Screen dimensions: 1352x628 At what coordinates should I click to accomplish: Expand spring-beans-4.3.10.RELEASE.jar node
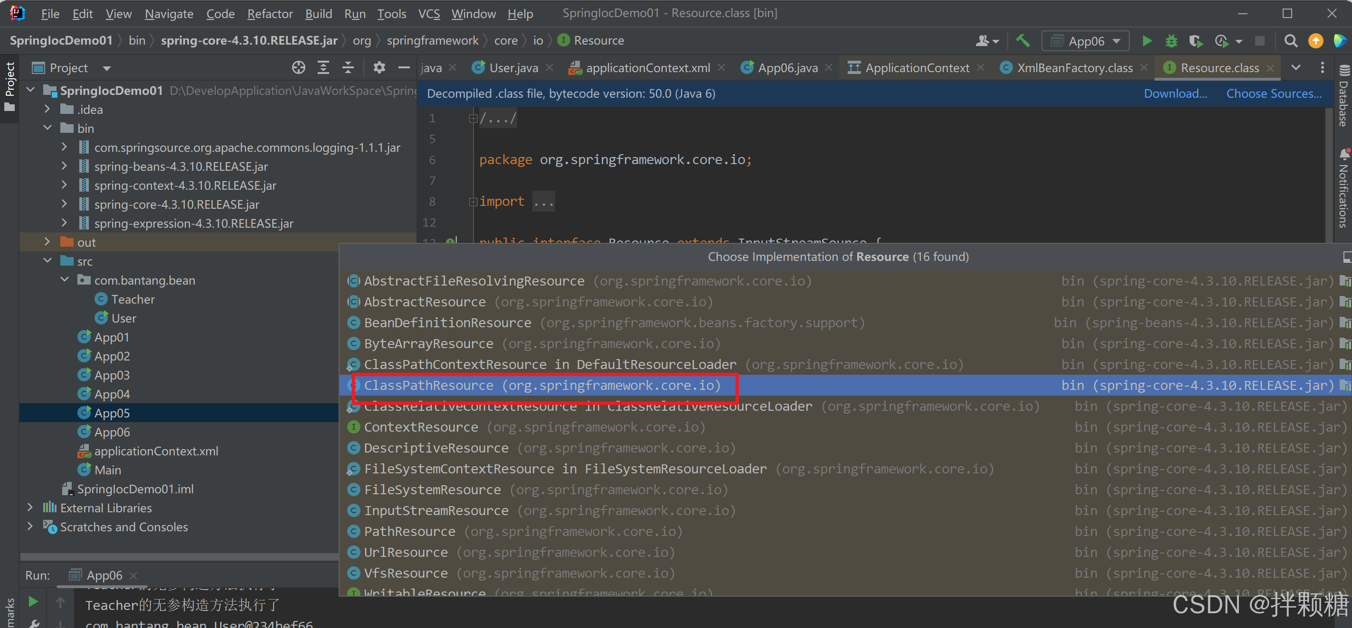click(x=64, y=166)
